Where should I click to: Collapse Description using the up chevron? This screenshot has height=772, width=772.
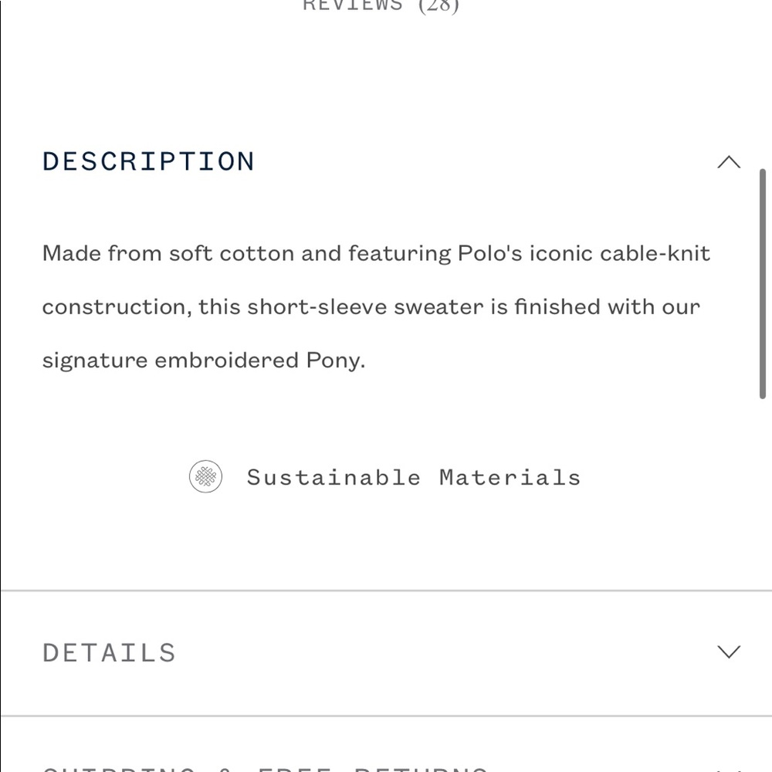[729, 162]
